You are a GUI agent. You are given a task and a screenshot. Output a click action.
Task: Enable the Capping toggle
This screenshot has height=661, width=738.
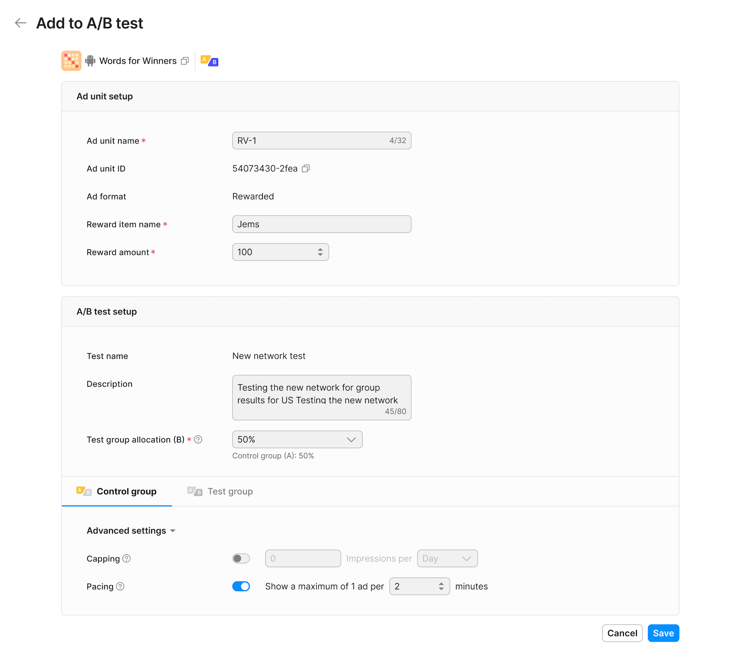point(241,559)
